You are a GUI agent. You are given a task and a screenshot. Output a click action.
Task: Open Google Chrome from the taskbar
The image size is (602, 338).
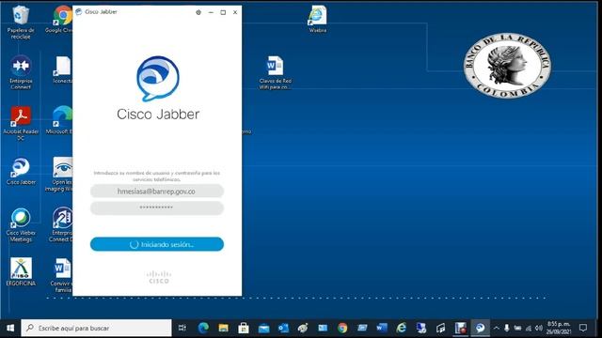tap(342, 328)
